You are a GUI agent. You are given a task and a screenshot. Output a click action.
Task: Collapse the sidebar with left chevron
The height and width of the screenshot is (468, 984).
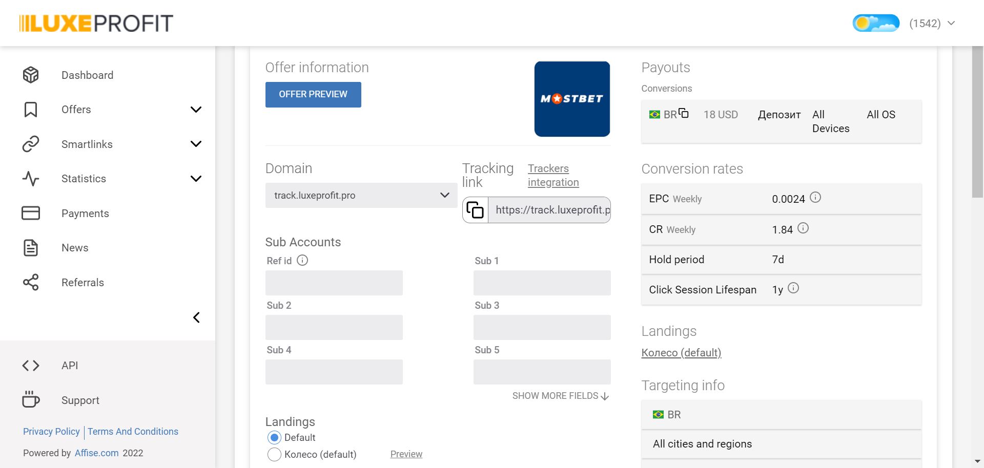[x=196, y=317]
